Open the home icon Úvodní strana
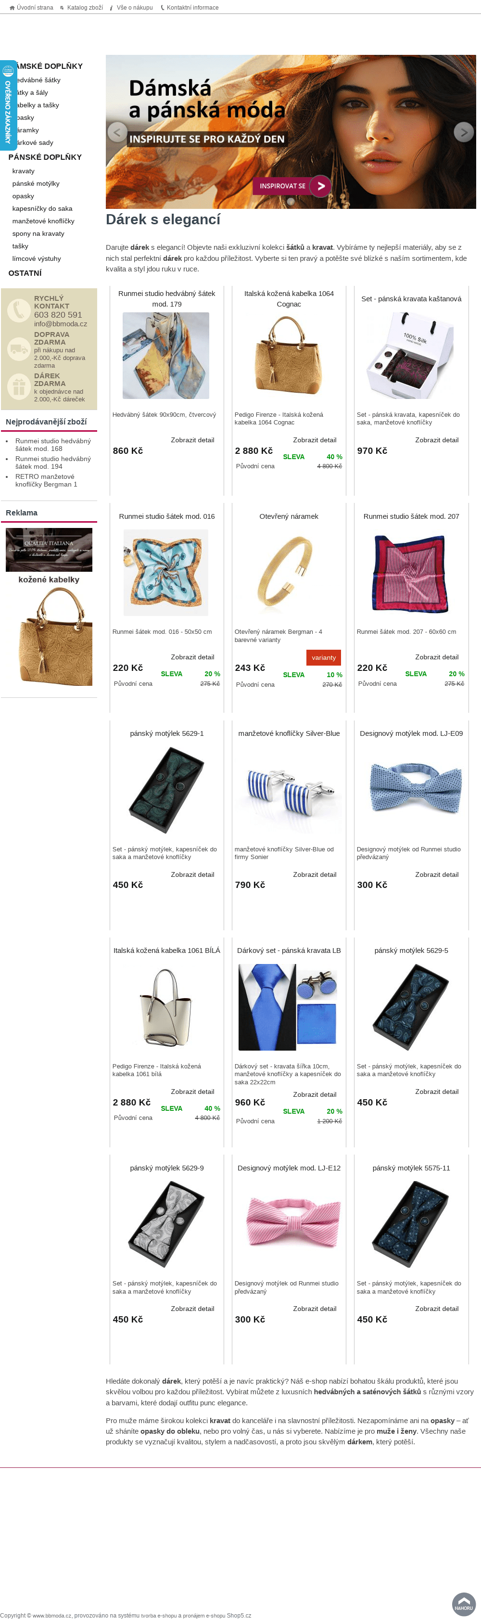This screenshot has height=1619, width=481. pos(31,8)
